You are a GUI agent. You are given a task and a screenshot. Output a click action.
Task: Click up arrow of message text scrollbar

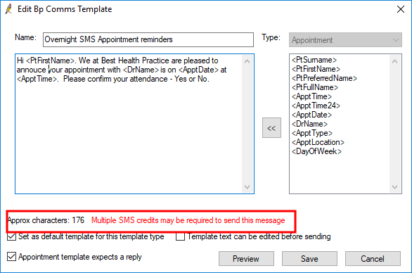click(x=247, y=61)
